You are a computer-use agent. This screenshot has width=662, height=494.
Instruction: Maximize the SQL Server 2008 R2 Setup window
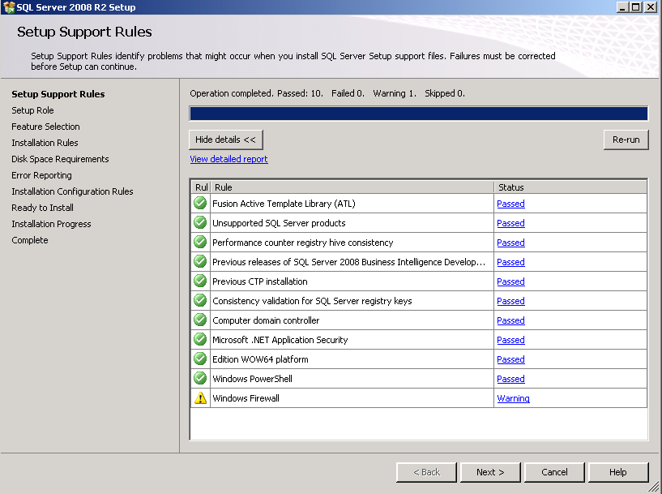click(636, 7)
